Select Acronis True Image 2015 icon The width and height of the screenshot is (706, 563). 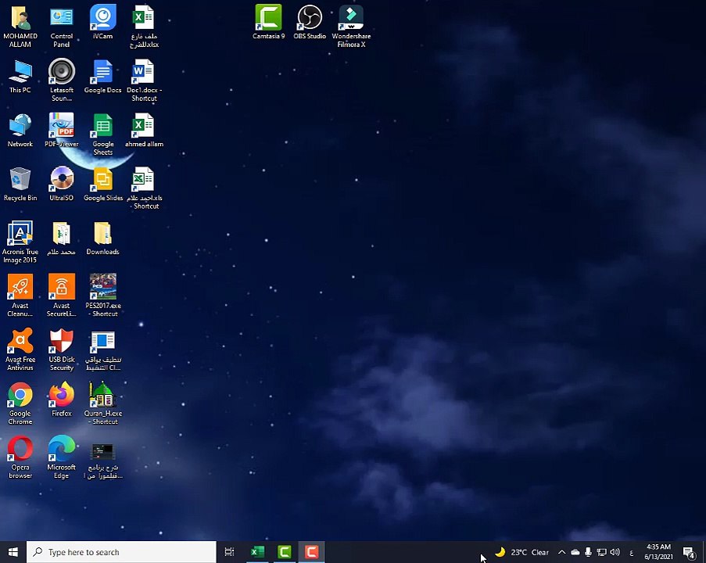(x=20, y=242)
